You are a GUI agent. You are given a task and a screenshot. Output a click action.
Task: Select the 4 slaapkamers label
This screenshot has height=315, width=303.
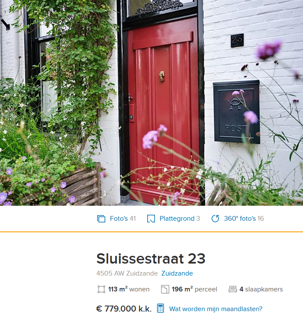pyautogui.click(x=261, y=289)
